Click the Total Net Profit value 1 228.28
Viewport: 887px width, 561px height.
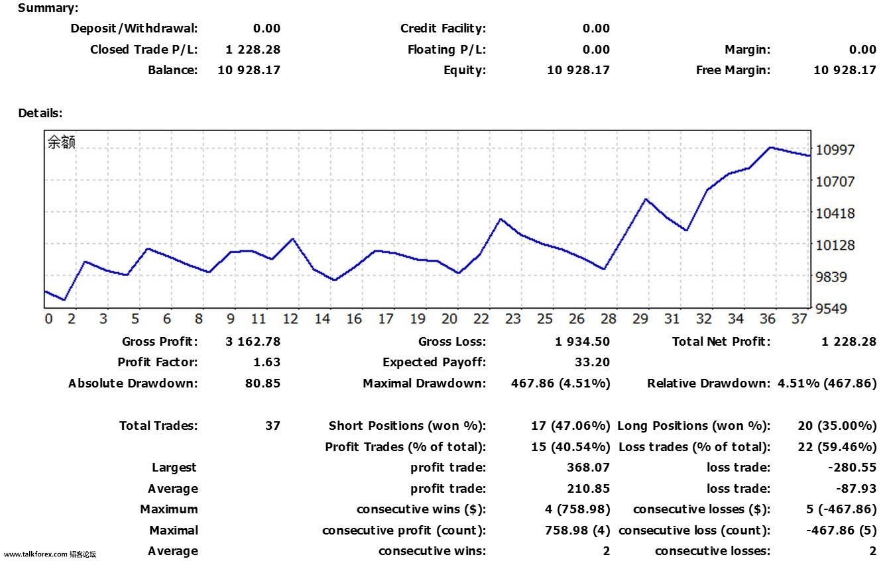(x=849, y=342)
